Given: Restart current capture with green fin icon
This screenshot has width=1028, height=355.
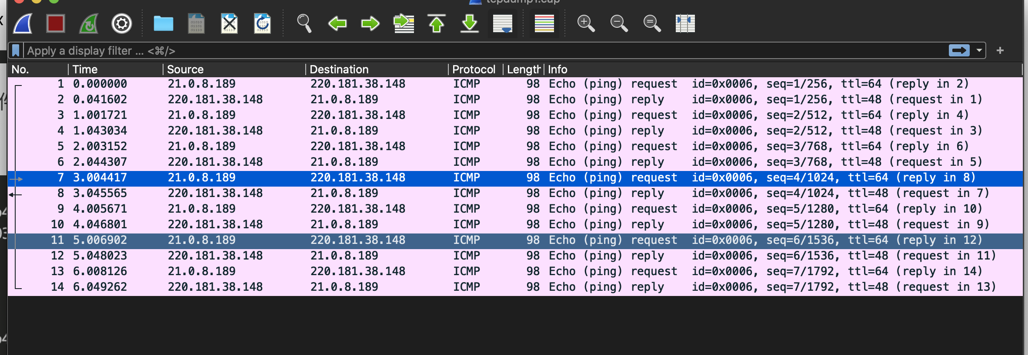Looking at the screenshot, I should tap(89, 23).
